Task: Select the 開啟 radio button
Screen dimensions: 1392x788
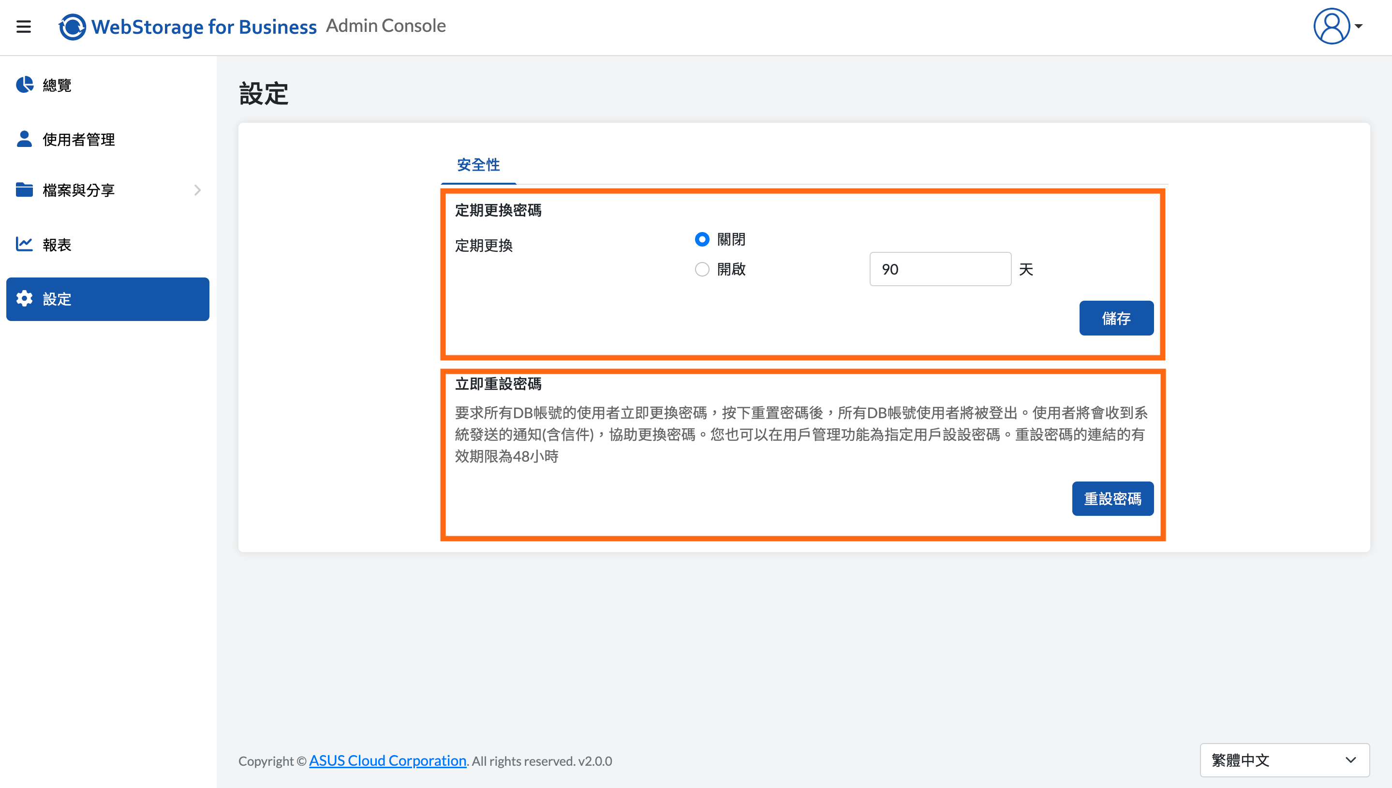Action: [x=702, y=269]
